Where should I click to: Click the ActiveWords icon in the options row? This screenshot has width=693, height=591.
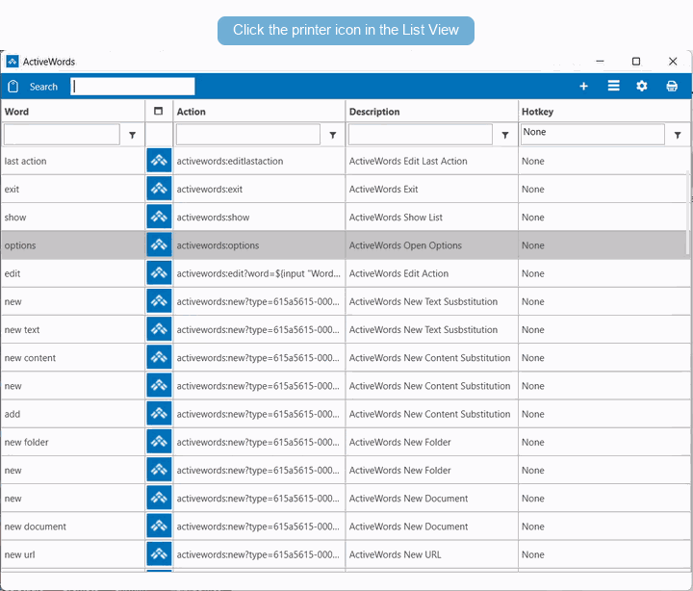(x=159, y=244)
